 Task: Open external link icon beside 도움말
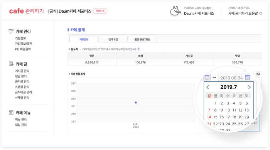(260, 13)
